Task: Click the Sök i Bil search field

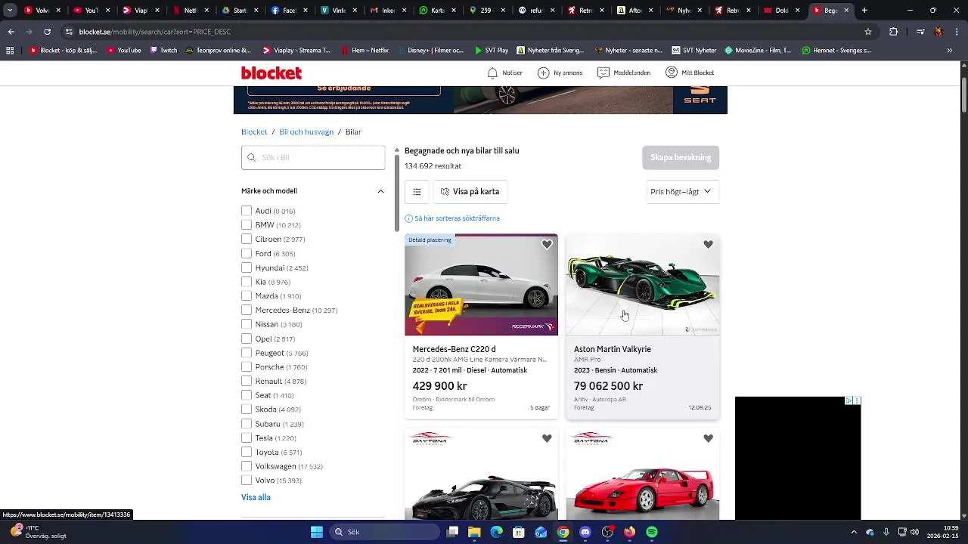Action: [x=313, y=158]
